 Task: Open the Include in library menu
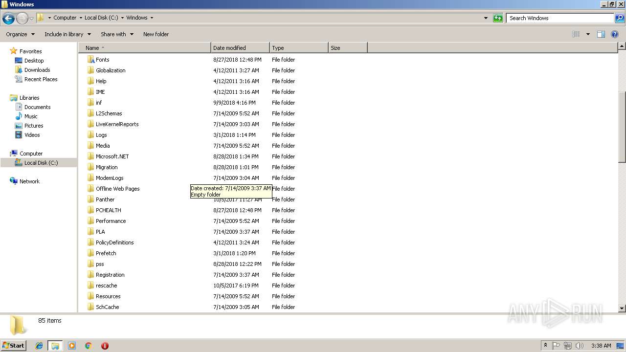[x=67, y=34]
